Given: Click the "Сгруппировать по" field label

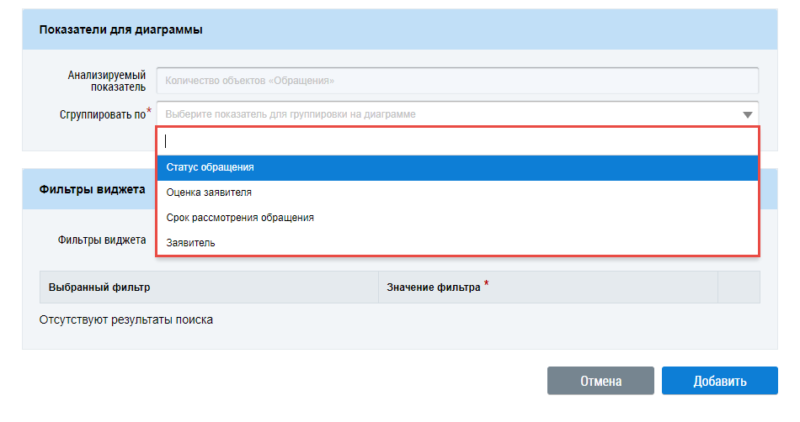Looking at the screenshot, I should 102,114.
